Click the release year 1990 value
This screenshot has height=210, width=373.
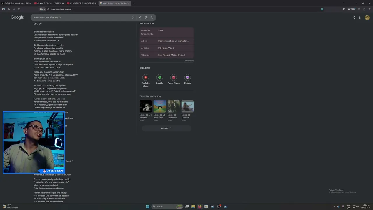(161, 31)
